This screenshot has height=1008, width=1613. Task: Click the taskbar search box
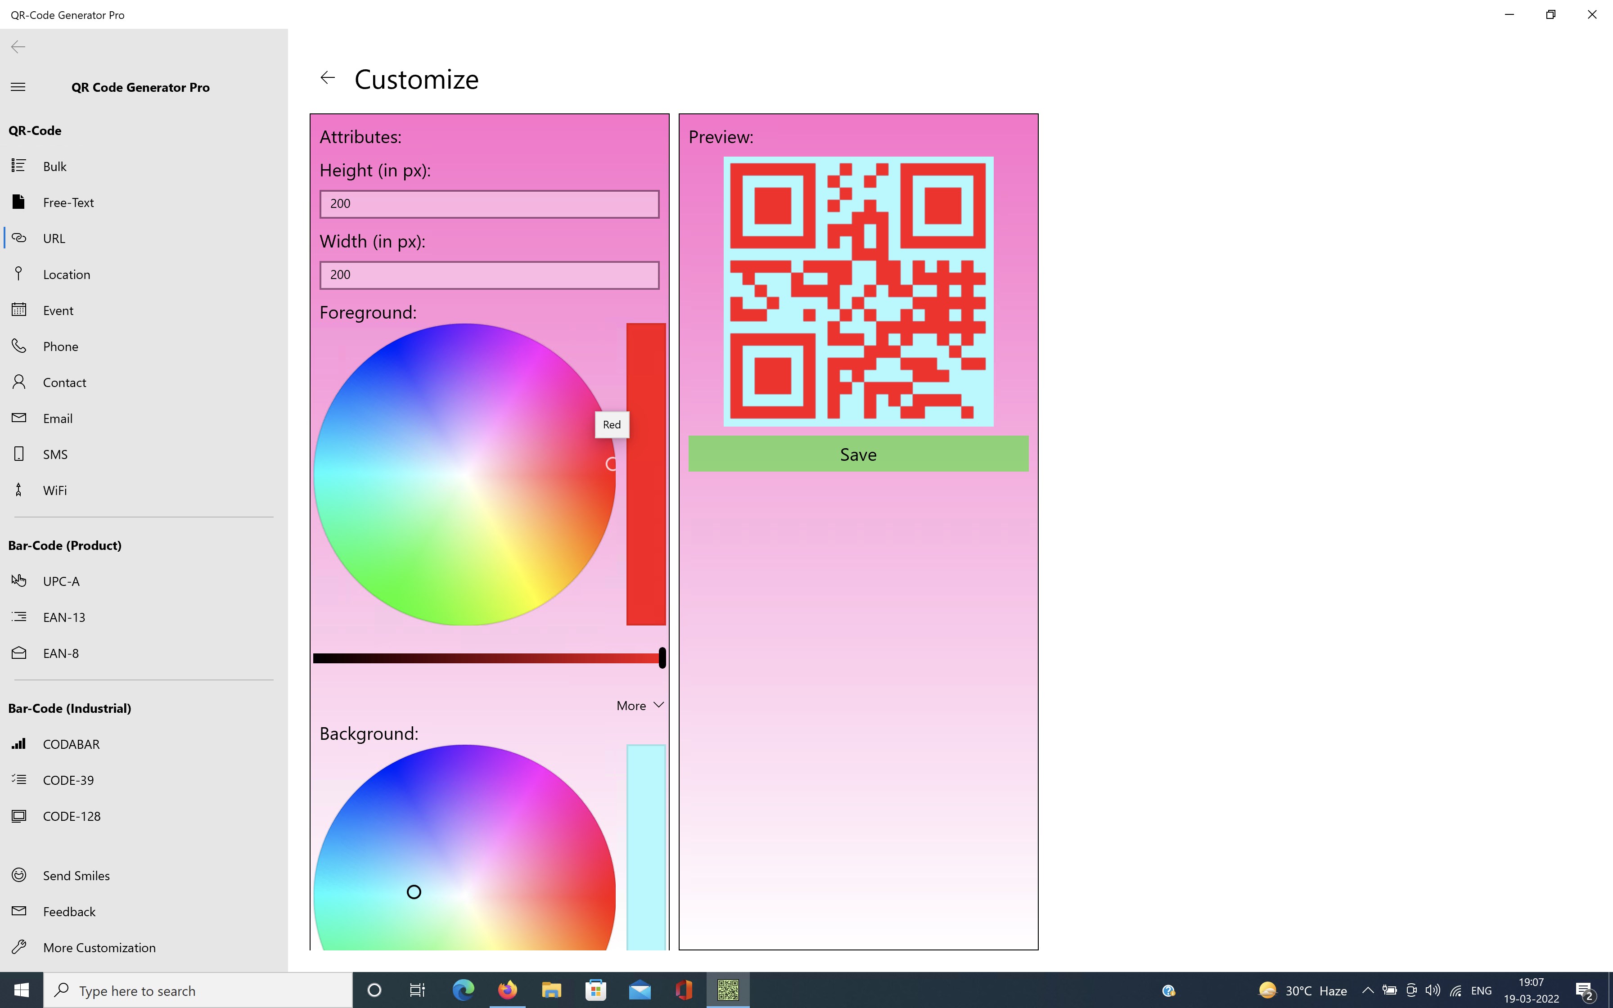(x=198, y=990)
